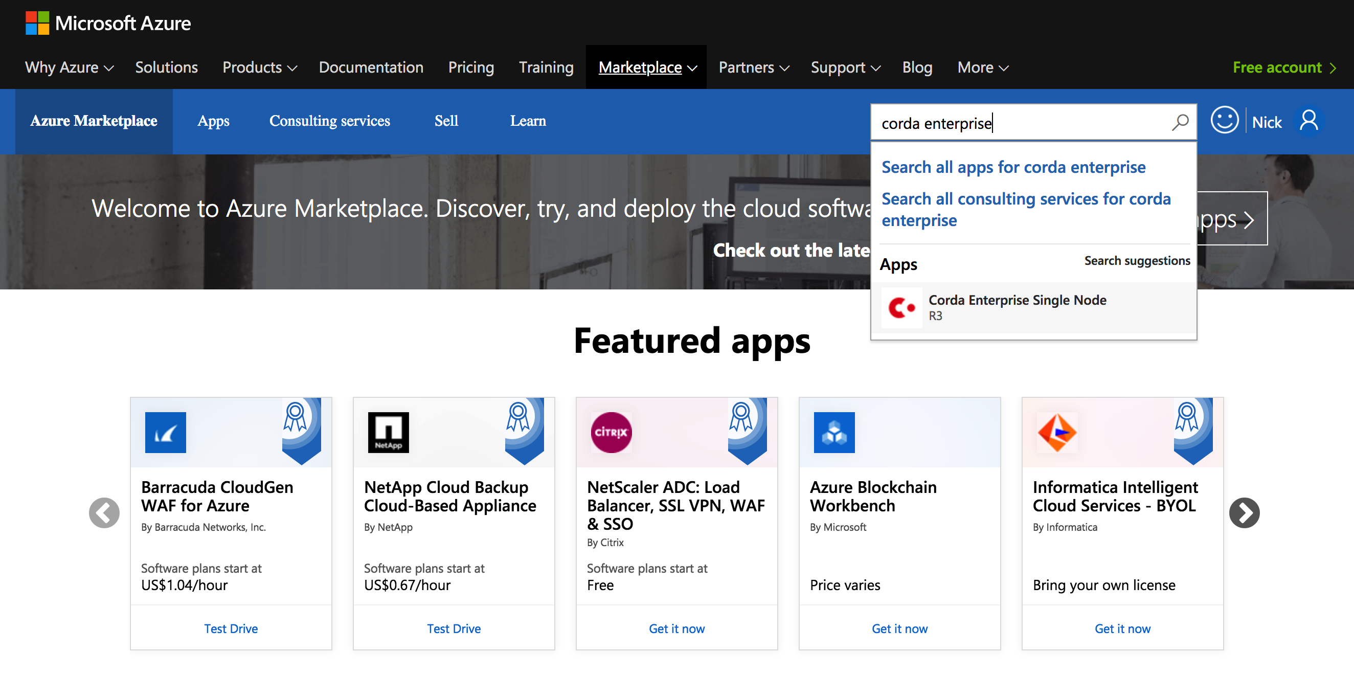Click Get it now on NetScaler ADC

click(x=676, y=628)
